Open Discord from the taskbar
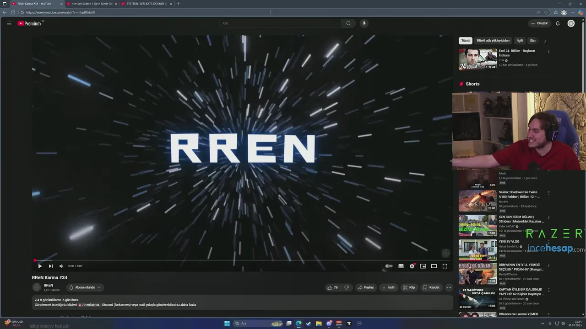586x329 pixels. tap(329, 324)
